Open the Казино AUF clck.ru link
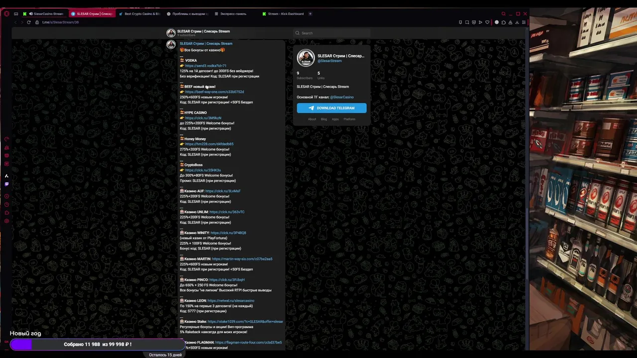The height and width of the screenshot is (358, 637). point(223,191)
